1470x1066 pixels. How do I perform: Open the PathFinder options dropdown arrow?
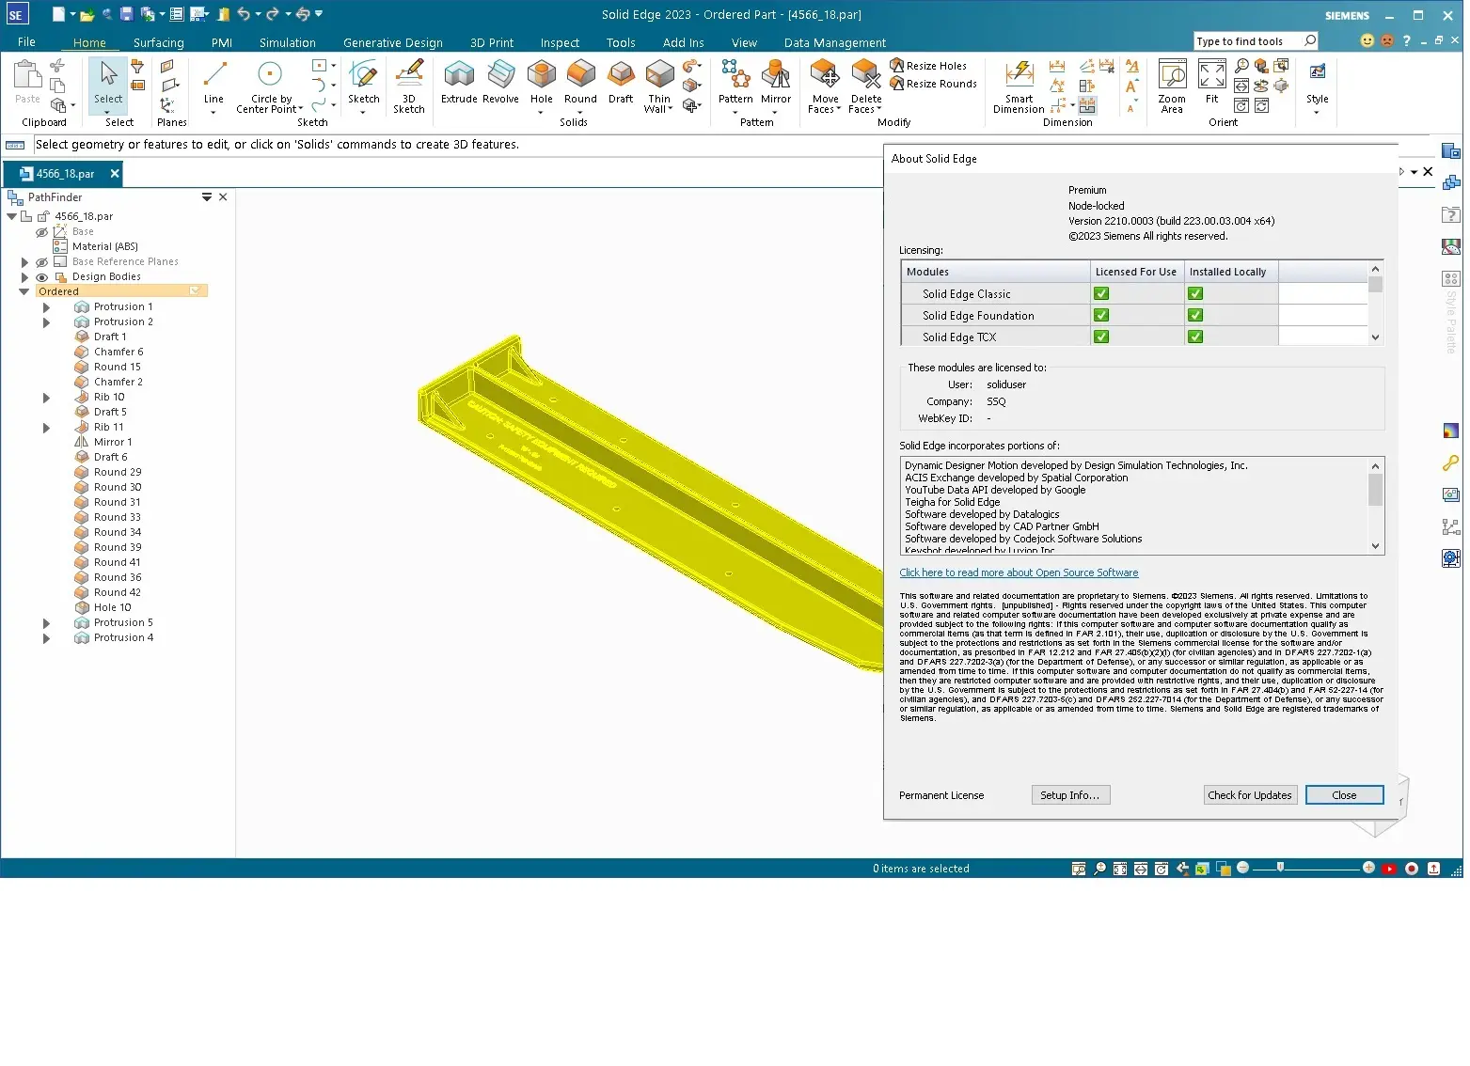click(x=206, y=197)
